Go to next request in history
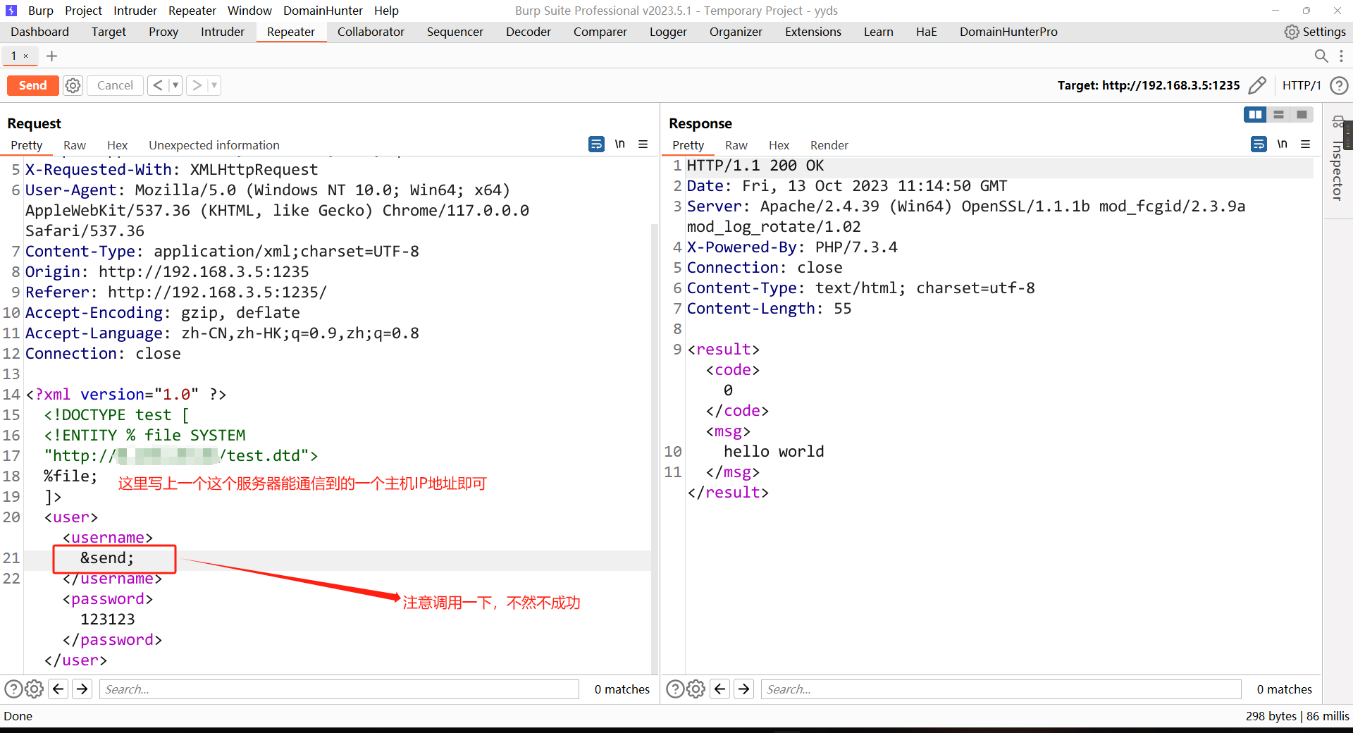Image resolution: width=1353 pixels, height=733 pixels. [x=197, y=85]
